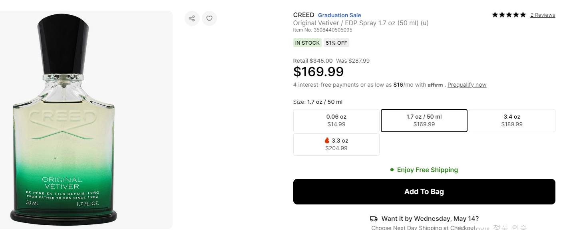Add the fragrance to bag
This screenshot has height=230, width=577.
pos(424,192)
